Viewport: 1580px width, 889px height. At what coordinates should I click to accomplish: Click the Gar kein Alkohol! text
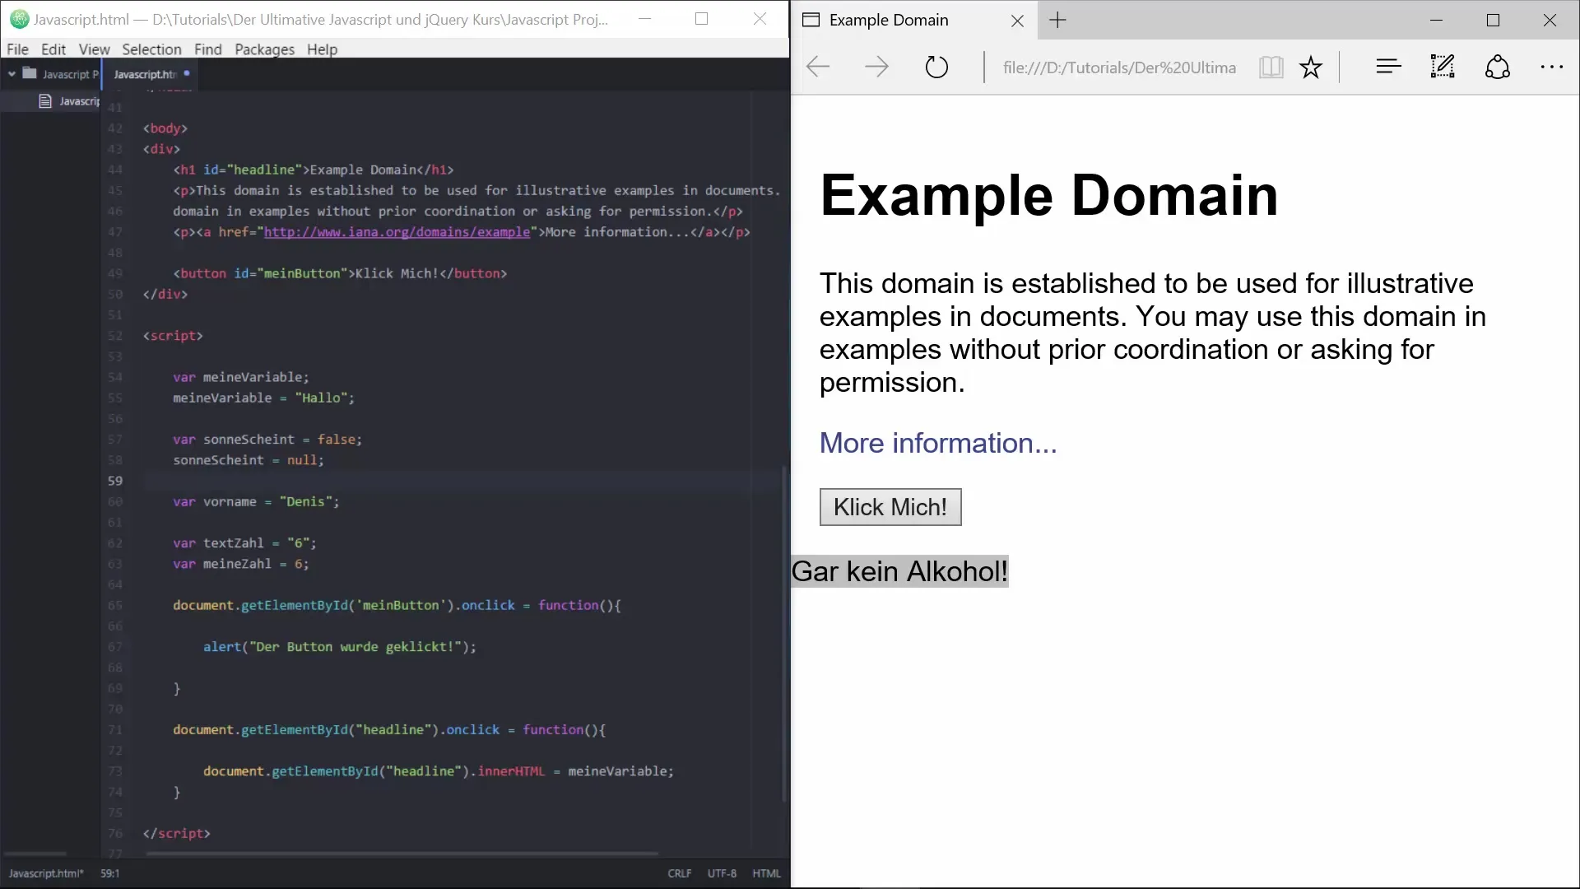pyautogui.click(x=899, y=571)
